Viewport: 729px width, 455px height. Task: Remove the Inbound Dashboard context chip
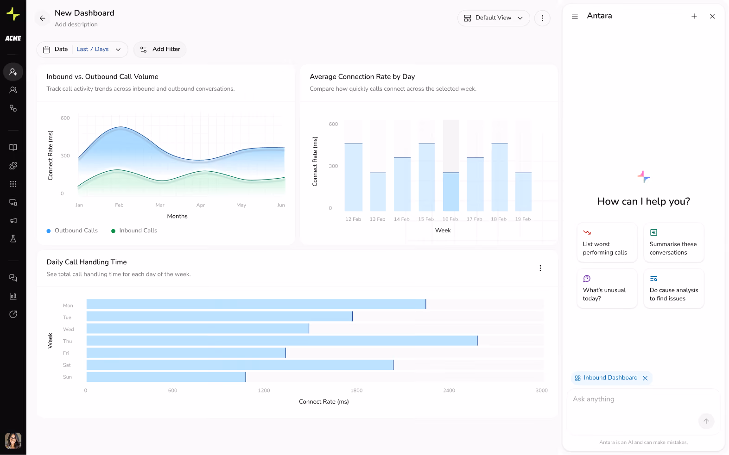645,378
